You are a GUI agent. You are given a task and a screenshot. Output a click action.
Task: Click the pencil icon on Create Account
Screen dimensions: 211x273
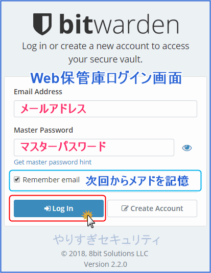click(125, 208)
